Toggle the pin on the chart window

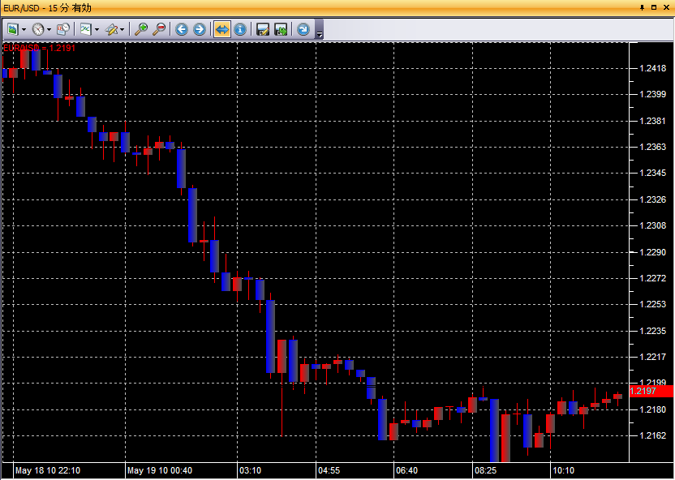tap(643, 6)
